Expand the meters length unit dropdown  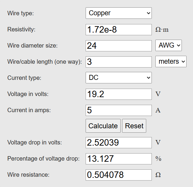pos(171,62)
